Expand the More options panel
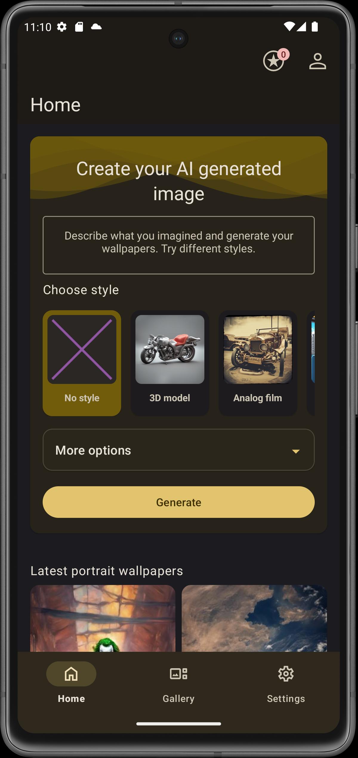Image resolution: width=358 pixels, height=758 pixels. (178, 450)
